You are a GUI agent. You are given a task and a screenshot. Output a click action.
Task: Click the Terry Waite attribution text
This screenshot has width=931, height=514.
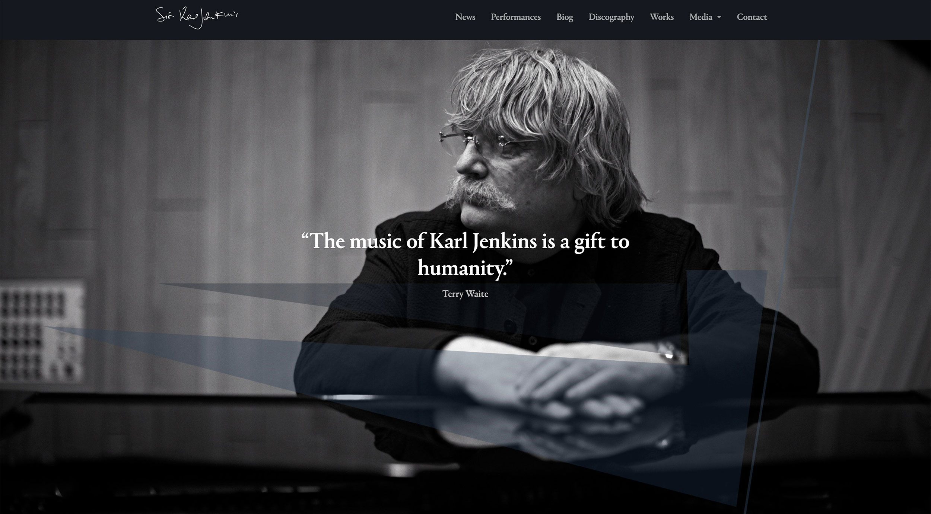[465, 294]
